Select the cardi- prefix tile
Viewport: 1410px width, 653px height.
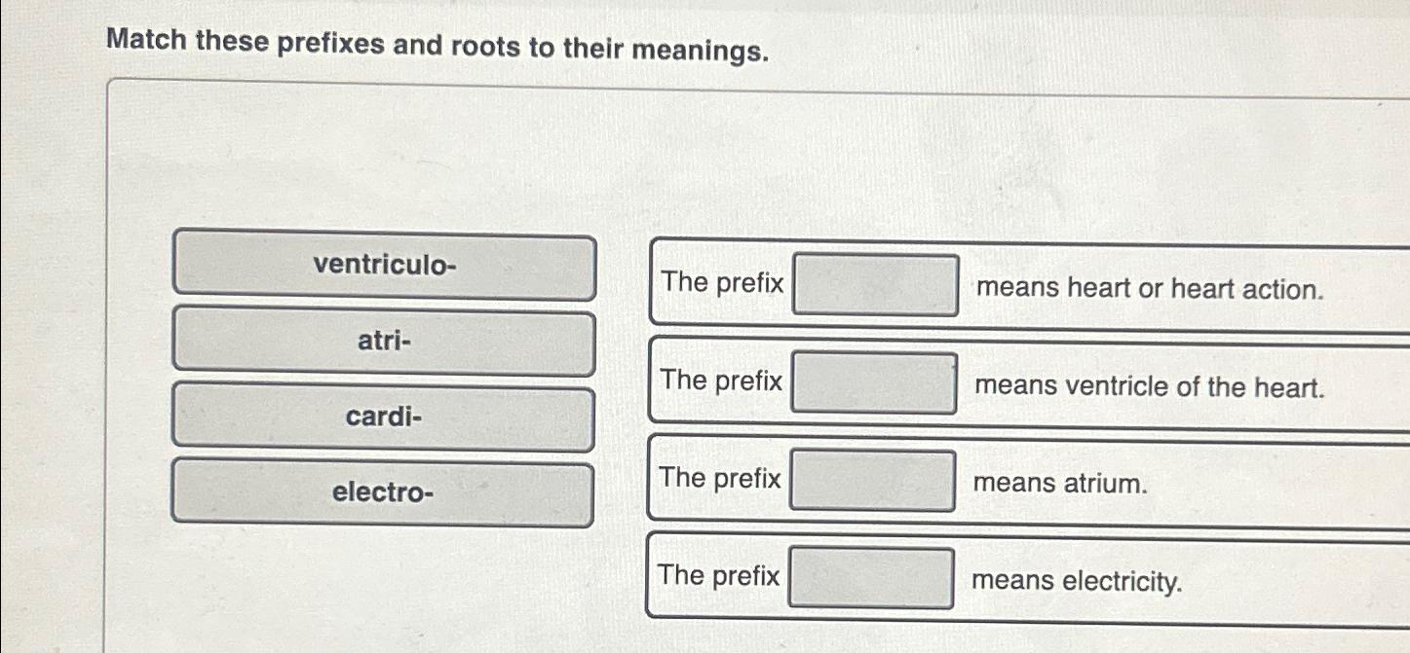tap(384, 417)
